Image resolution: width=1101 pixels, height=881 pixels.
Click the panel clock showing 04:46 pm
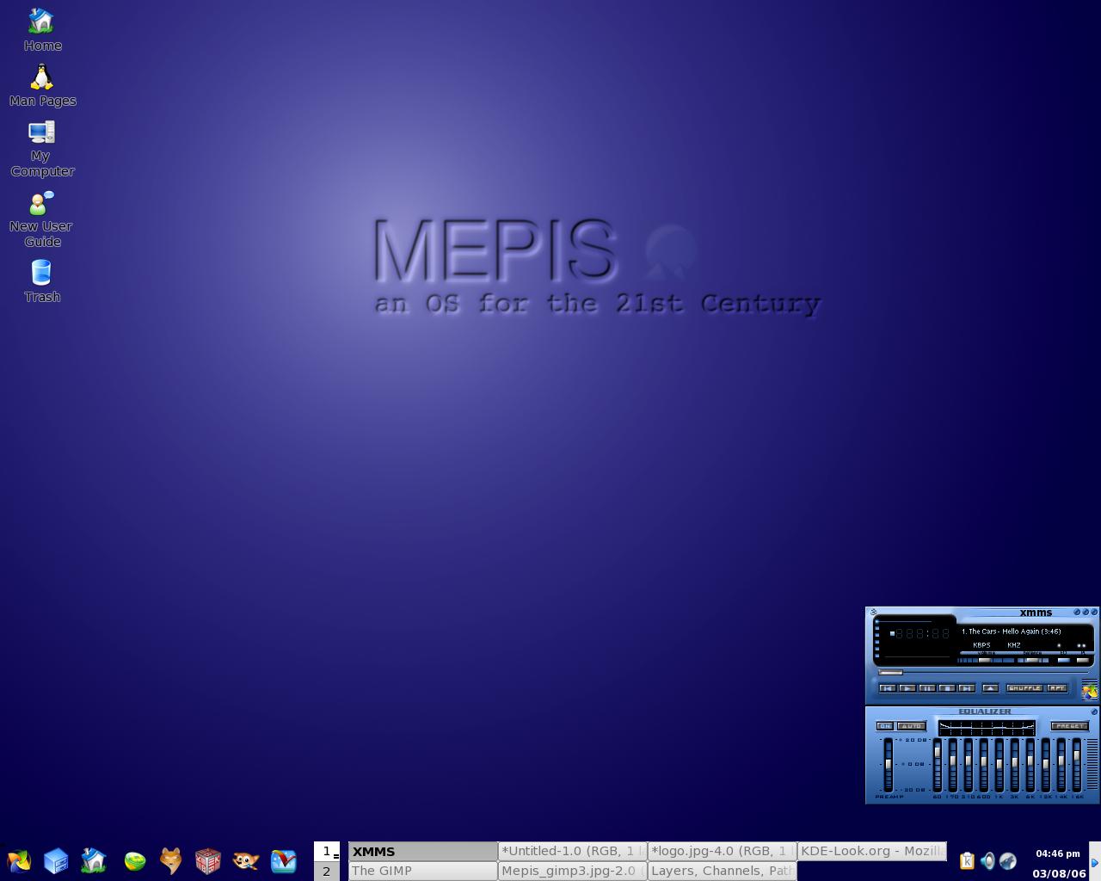(1058, 853)
